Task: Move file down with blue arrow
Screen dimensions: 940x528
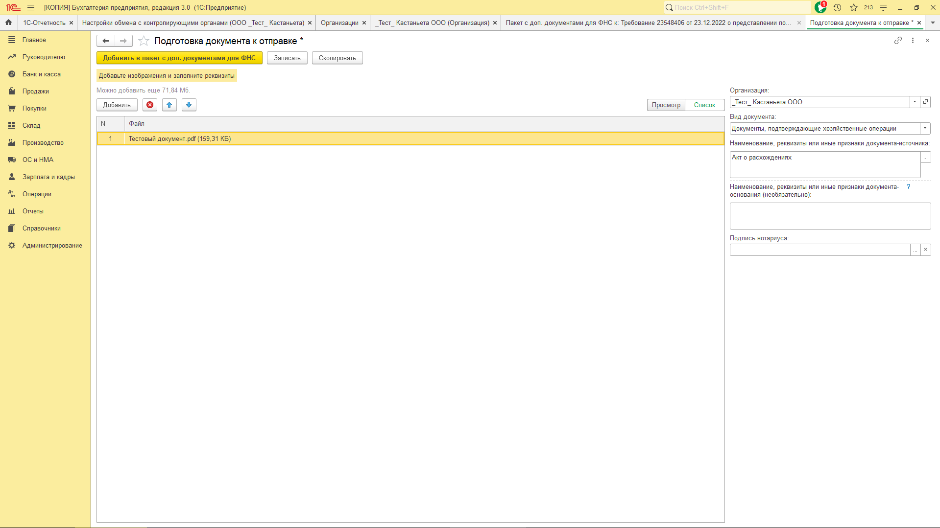Action: [189, 105]
